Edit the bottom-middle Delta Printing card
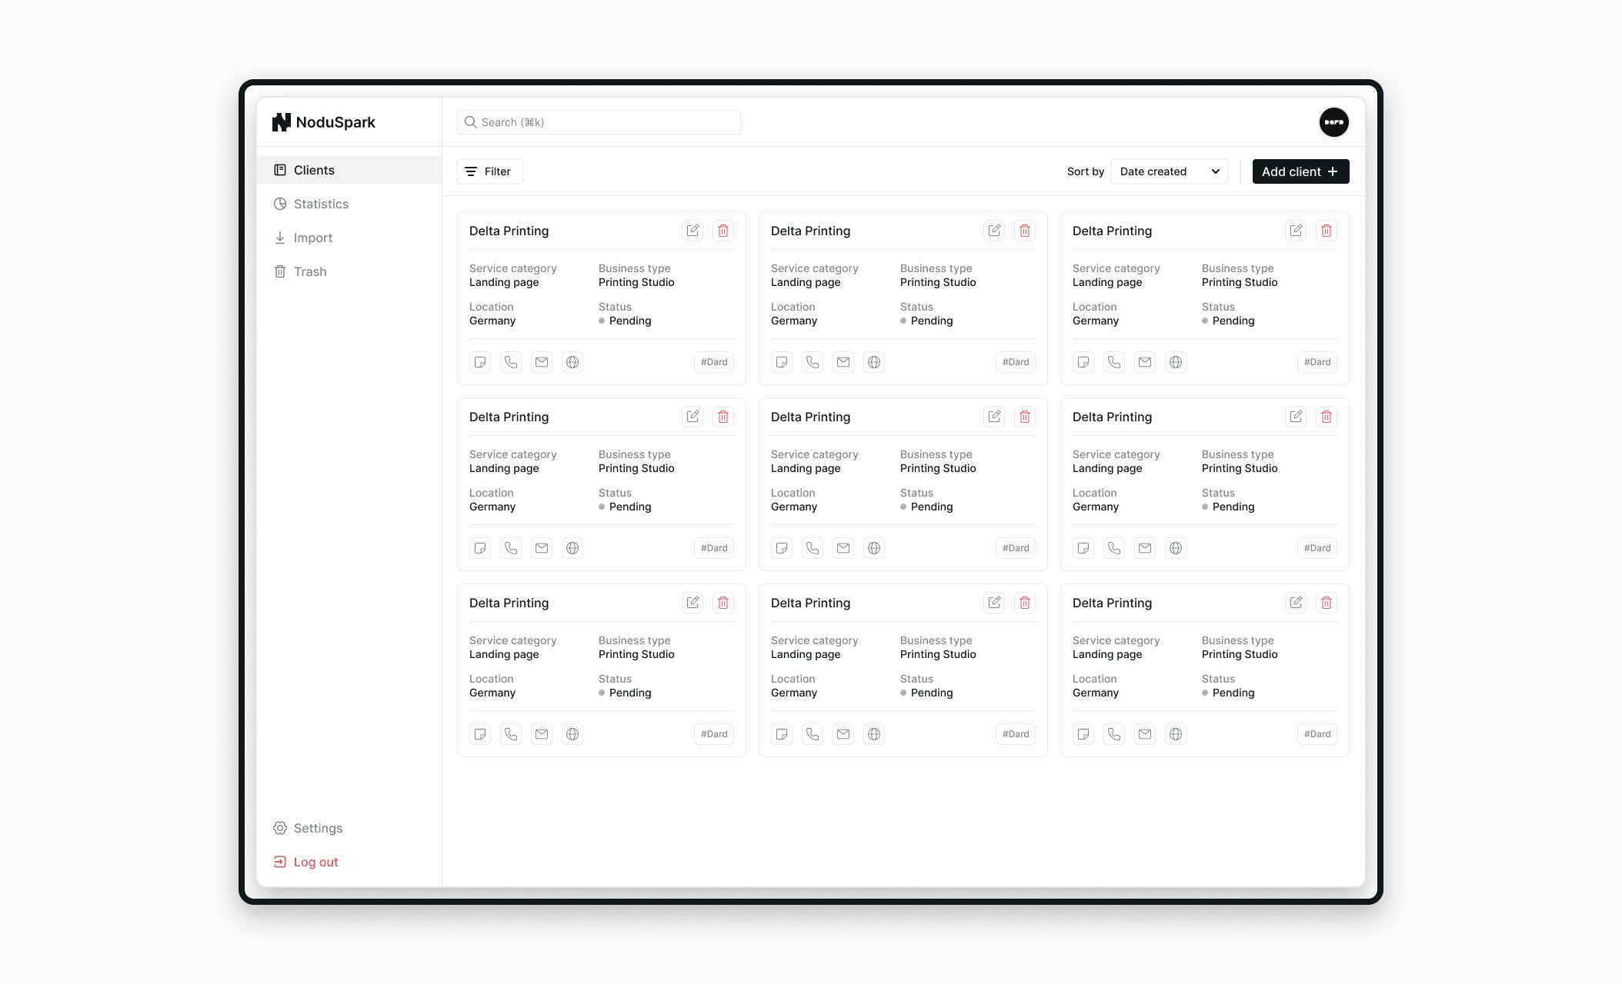The width and height of the screenshot is (1622, 984). click(x=994, y=603)
